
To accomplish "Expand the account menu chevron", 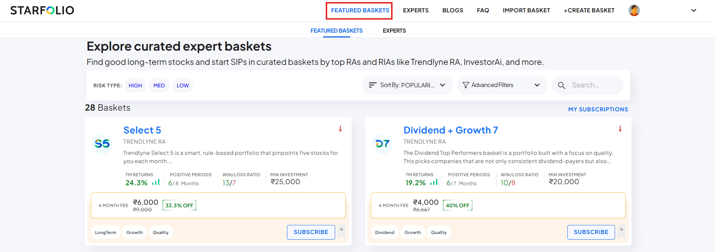I will 694,10.
